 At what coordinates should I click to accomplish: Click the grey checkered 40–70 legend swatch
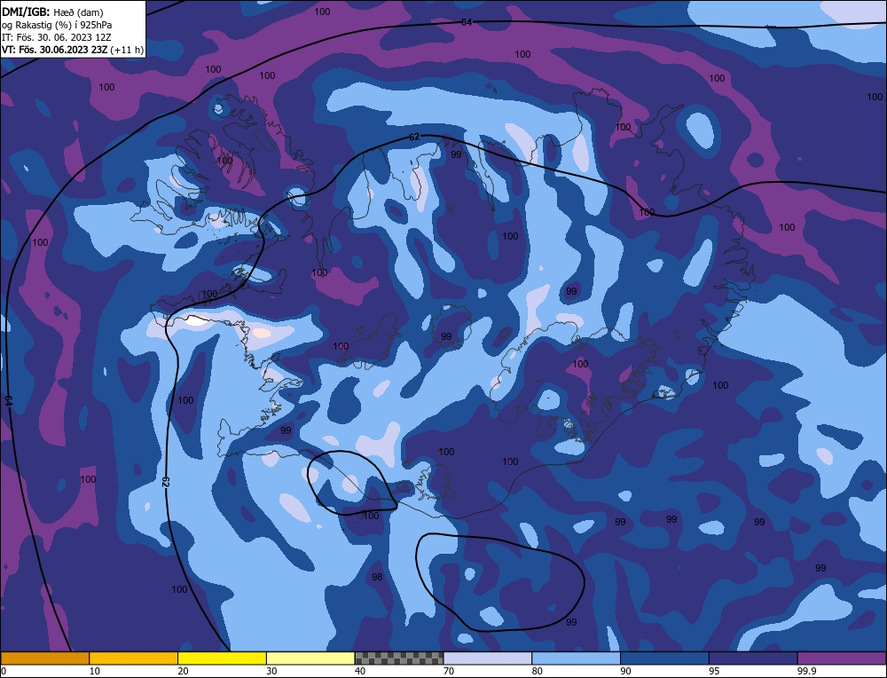[399, 658]
